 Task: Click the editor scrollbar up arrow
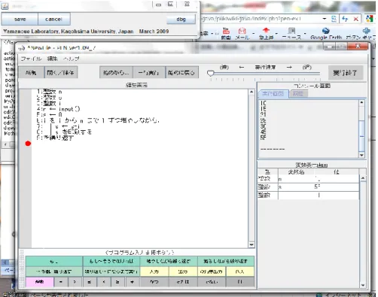click(x=251, y=92)
